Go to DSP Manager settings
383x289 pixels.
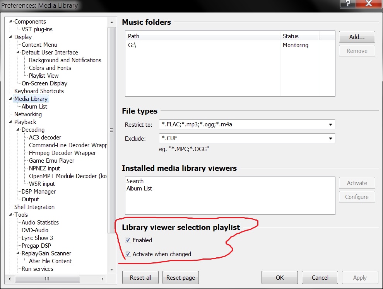pyautogui.click(x=38, y=192)
